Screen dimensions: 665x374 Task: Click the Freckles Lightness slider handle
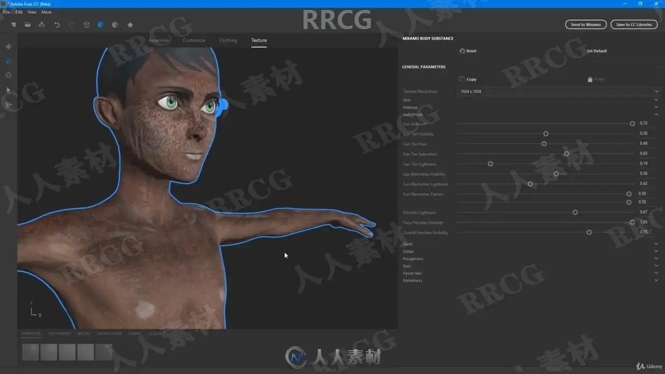[575, 212]
